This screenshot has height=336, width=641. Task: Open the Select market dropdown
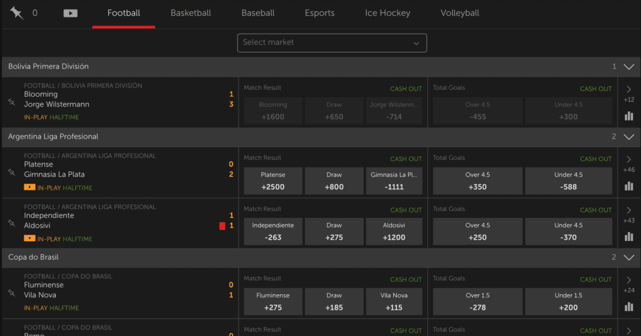coord(332,43)
